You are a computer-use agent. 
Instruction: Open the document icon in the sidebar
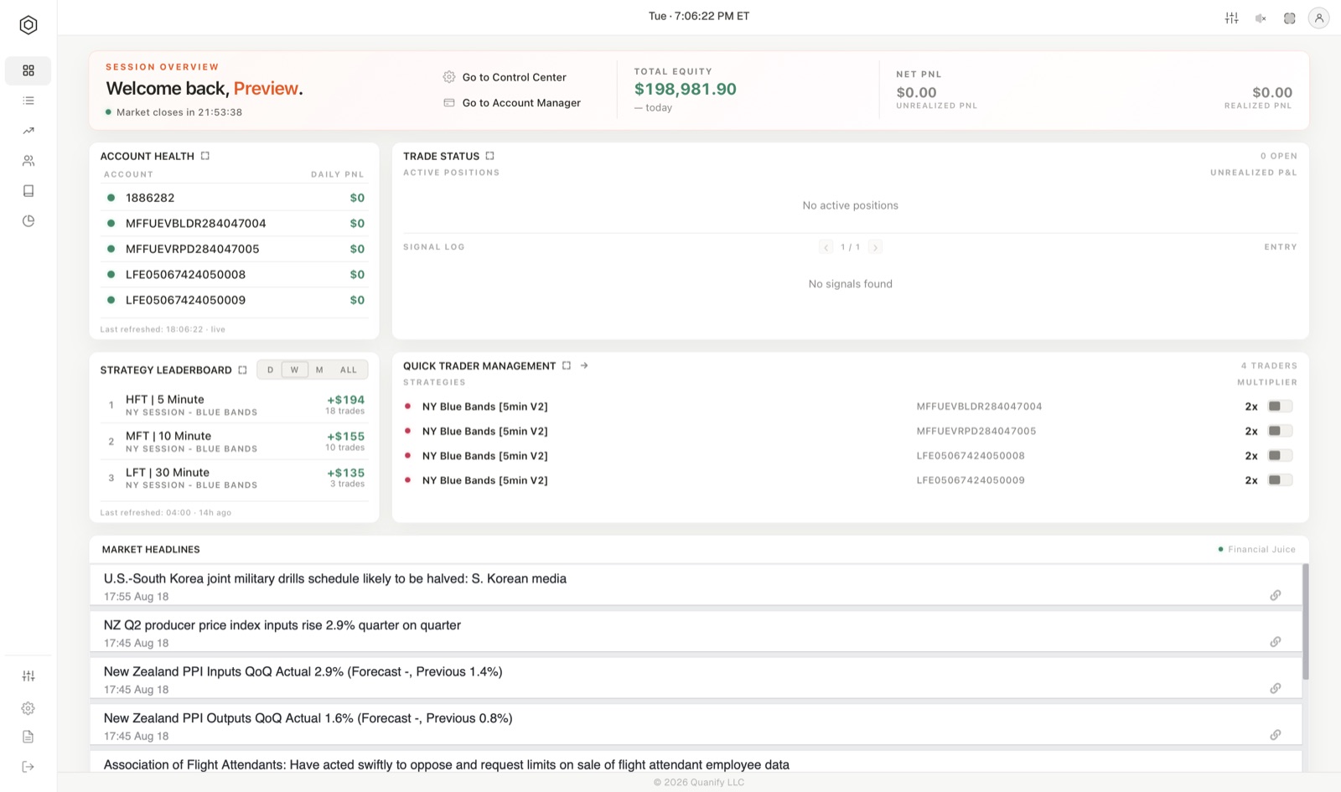pos(28,737)
